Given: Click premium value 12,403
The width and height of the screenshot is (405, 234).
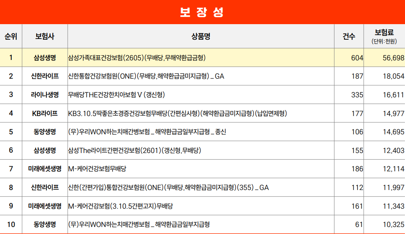Looking at the screenshot, I should click(x=393, y=151).
